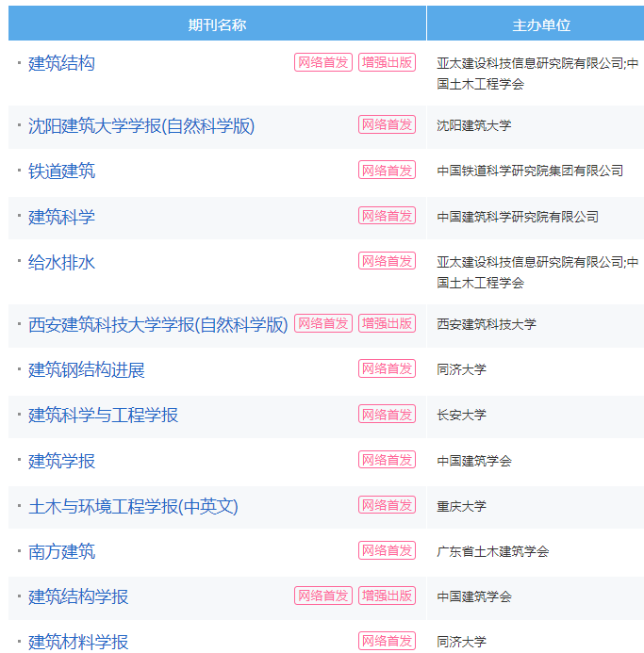Open 土木与环境工程学报(中英文) journal link
The height and width of the screenshot is (653, 644).
(133, 506)
